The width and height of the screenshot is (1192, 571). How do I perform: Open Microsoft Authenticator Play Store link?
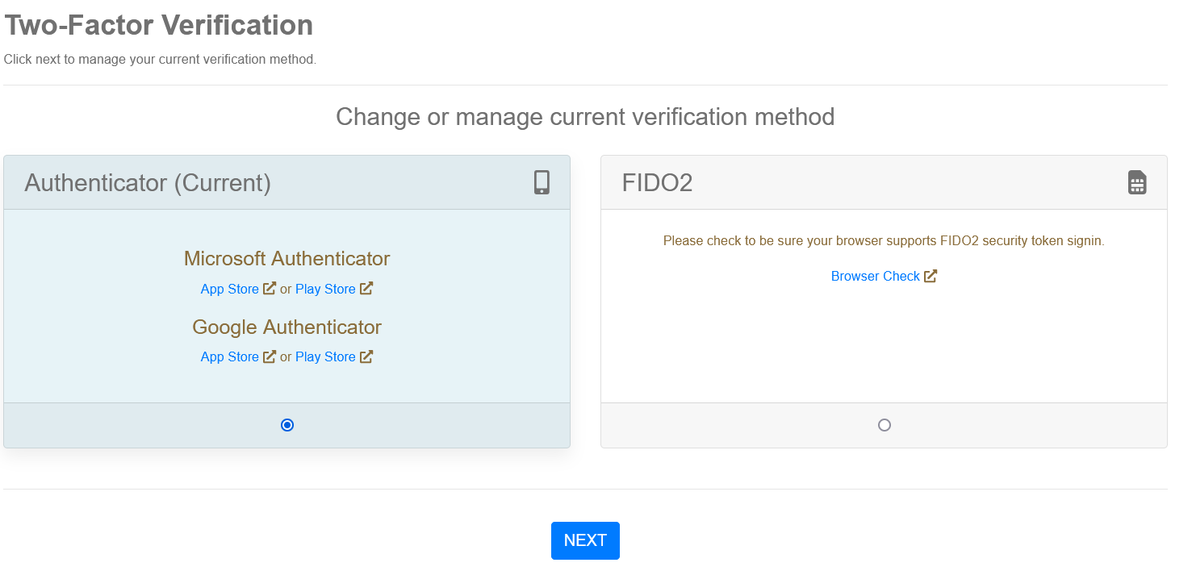(325, 289)
